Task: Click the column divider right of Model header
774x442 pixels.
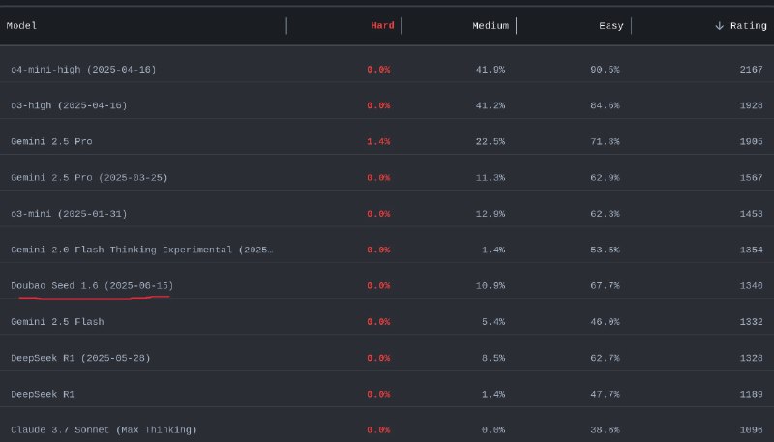Action: coord(286,26)
